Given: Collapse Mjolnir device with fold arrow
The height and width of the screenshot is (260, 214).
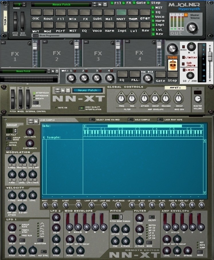Looking at the screenshot, I should 5,6.
